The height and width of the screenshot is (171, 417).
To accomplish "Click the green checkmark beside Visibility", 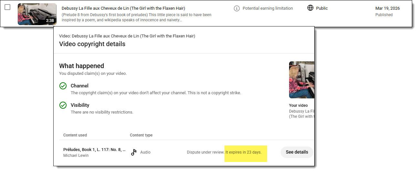I will (63, 105).
